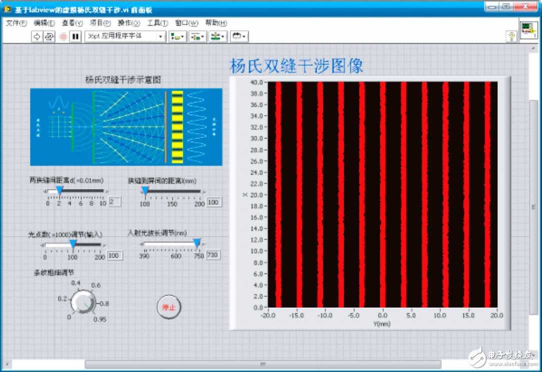Viewport: 542px width, 372px height.
Task: Click the 0.95 mark on the knob scale
Action: [100, 319]
